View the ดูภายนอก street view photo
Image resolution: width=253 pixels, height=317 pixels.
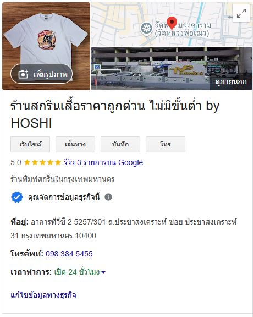172,69
